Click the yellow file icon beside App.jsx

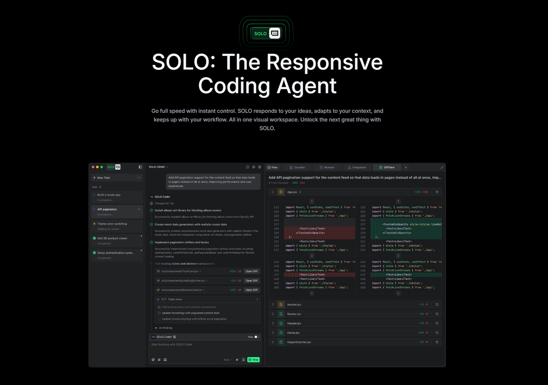pos(281,192)
